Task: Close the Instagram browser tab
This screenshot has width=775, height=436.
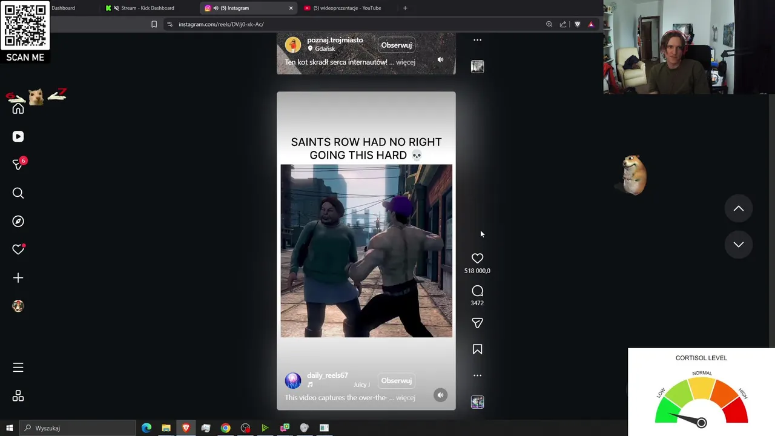Action: pyautogui.click(x=291, y=8)
